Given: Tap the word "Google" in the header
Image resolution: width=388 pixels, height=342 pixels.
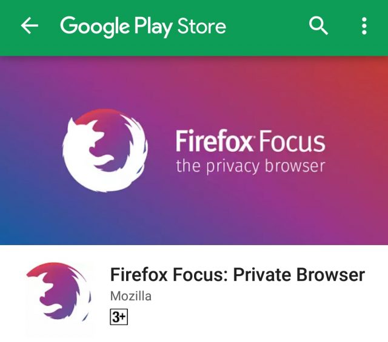Looking at the screenshot, I should tap(95, 27).
